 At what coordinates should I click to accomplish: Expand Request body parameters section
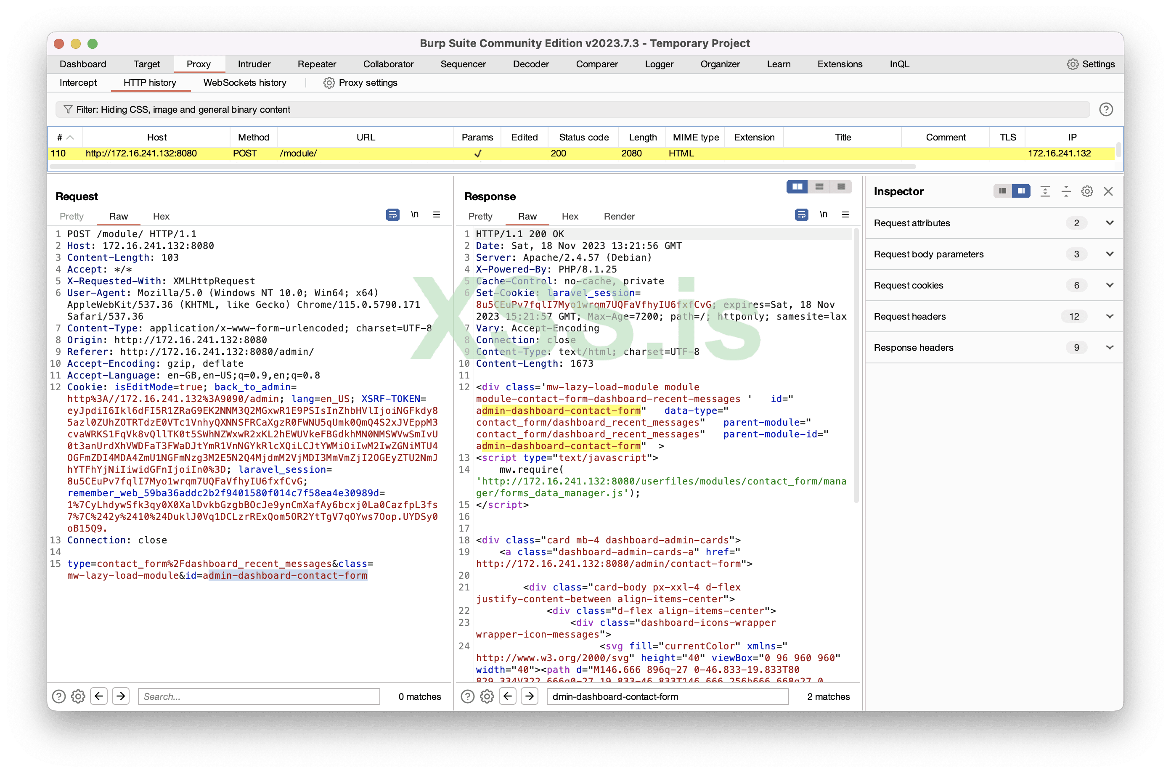[x=1109, y=254]
